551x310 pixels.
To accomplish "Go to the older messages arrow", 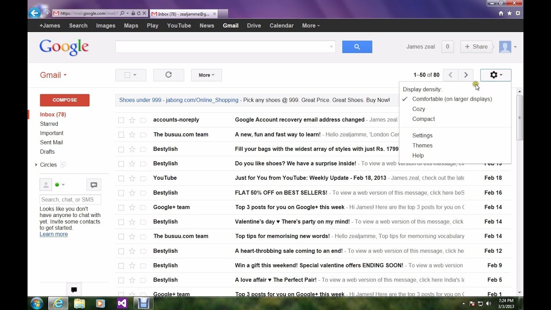I will point(466,75).
